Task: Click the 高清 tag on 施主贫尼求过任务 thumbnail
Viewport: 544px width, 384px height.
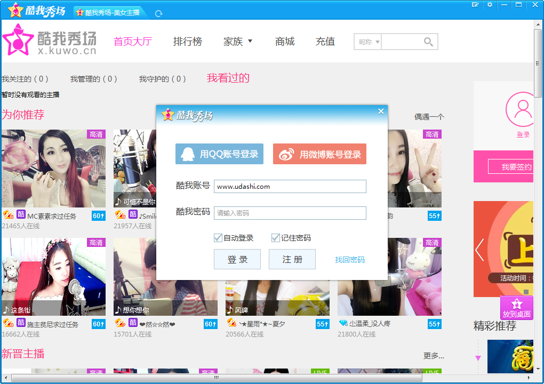Action: (96, 243)
